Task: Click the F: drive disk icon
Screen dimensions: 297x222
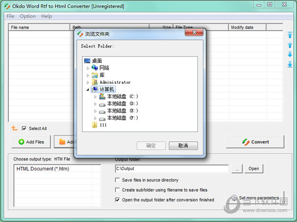Action: [x=102, y=119]
